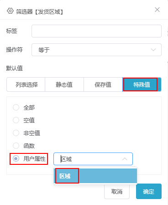Close the 筛选器 dialog with the X
Image resolution: width=168 pixels, height=205 pixels.
[x=157, y=10]
